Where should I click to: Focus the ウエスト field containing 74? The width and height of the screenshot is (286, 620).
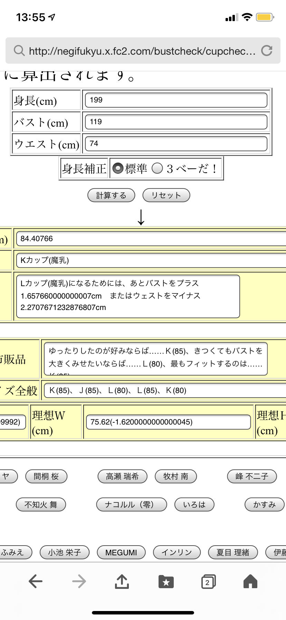[x=176, y=144]
